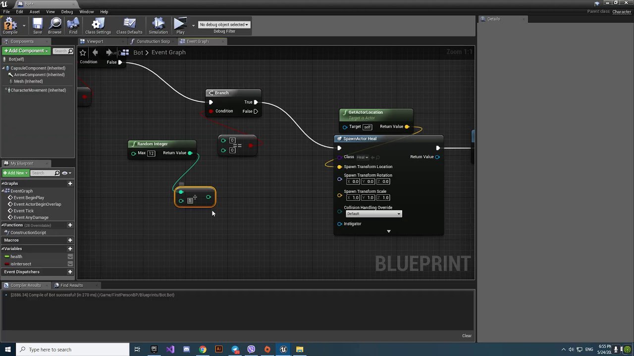Open the View menu
The height and width of the screenshot is (356, 634).
tap(51, 11)
